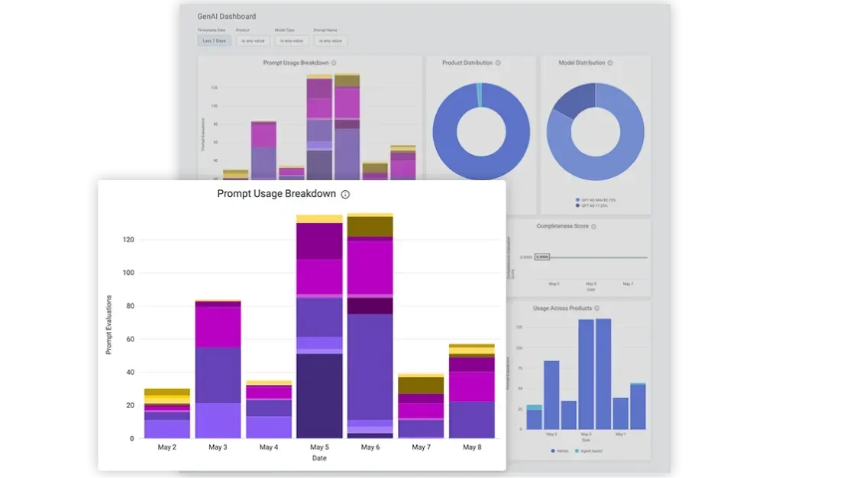Toggle the GPT 4O Mini legend entry
This screenshot has height=478, width=850.
pyautogui.click(x=596, y=200)
